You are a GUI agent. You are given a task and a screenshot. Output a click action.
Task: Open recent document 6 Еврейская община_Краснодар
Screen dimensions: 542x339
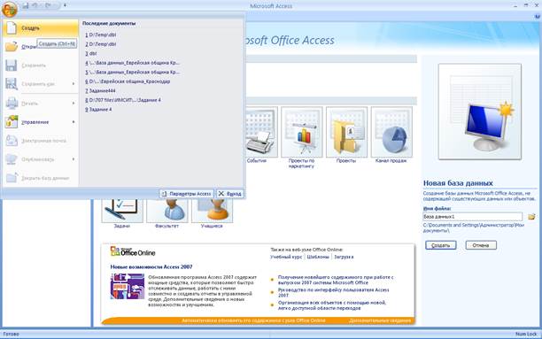coord(128,81)
